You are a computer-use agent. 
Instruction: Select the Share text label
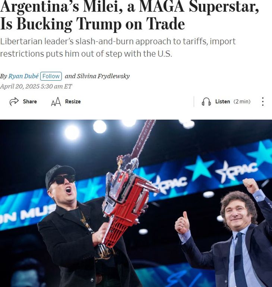[x=30, y=101]
